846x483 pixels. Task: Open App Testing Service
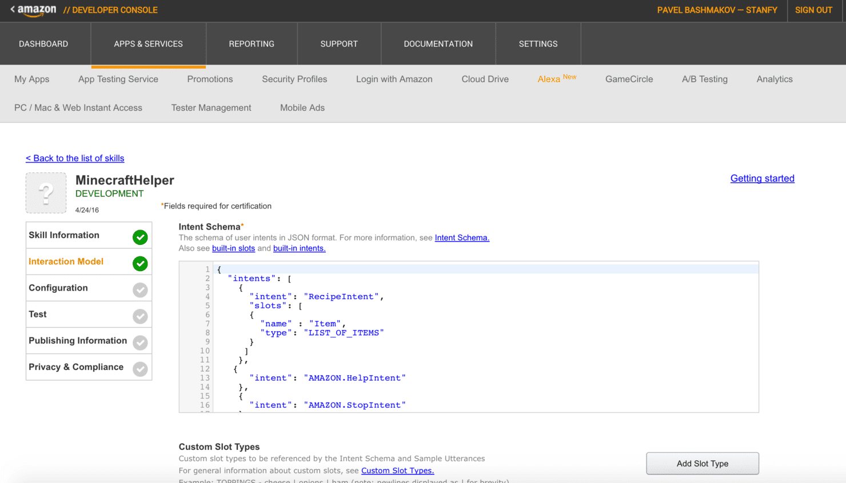[118, 79]
